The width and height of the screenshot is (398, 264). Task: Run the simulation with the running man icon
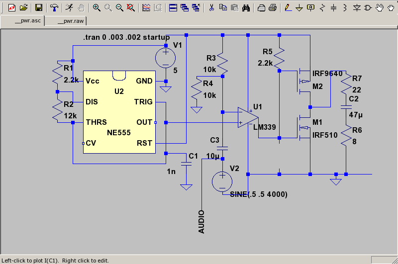69,8
